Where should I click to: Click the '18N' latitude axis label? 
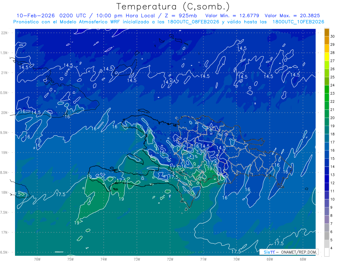4,193
